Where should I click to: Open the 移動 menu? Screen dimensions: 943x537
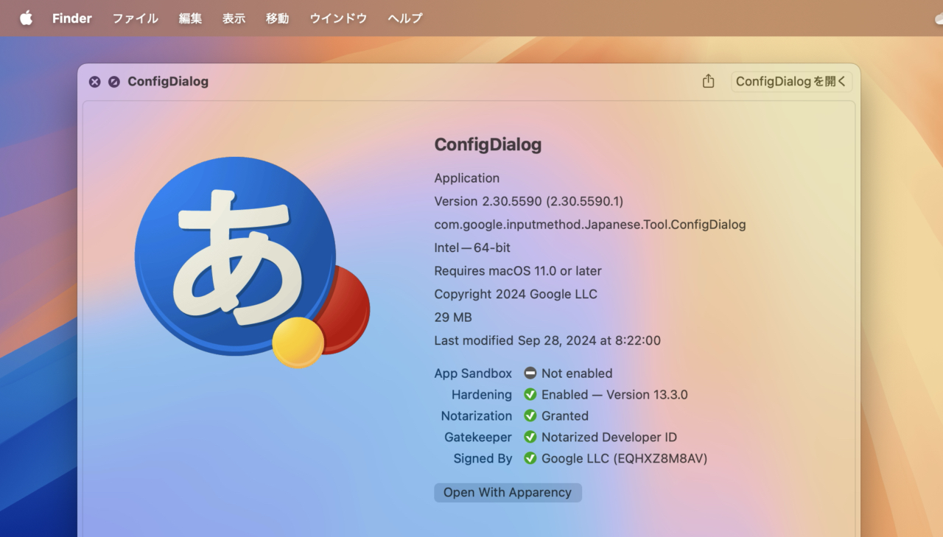[x=277, y=18]
